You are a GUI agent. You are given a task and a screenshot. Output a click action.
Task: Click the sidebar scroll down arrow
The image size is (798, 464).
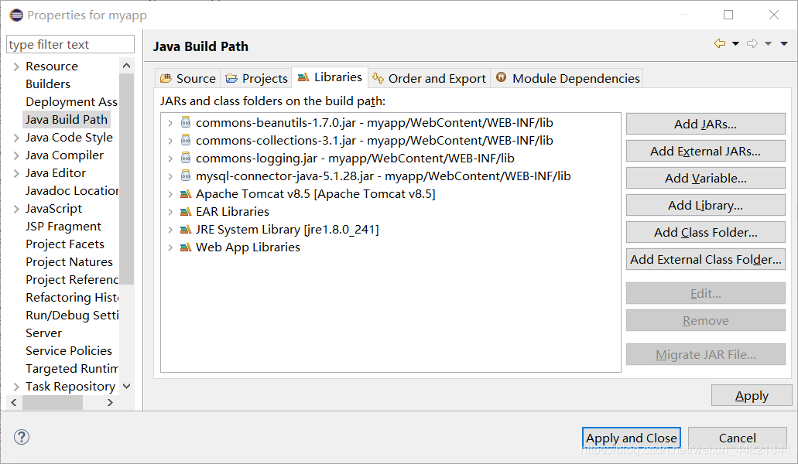pos(127,386)
